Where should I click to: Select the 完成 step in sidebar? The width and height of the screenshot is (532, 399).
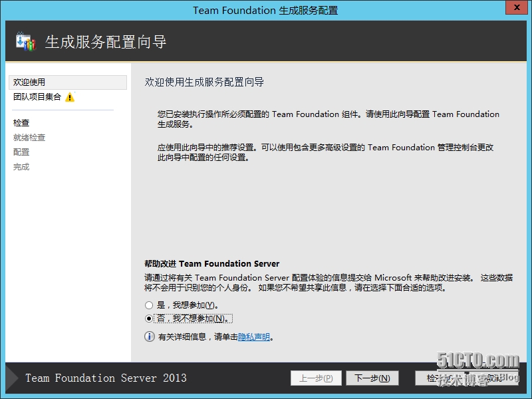click(x=21, y=167)
